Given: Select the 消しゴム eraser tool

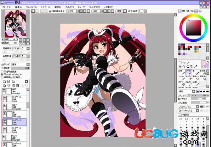Looking at the screenshot, I should point(189,78).
